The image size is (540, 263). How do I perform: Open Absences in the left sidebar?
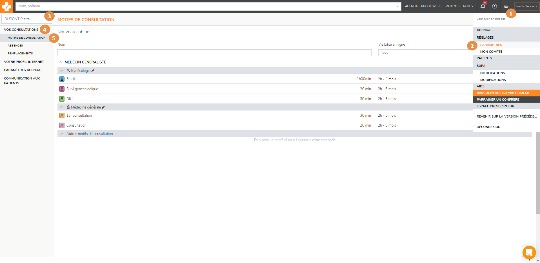click(15, 45)
